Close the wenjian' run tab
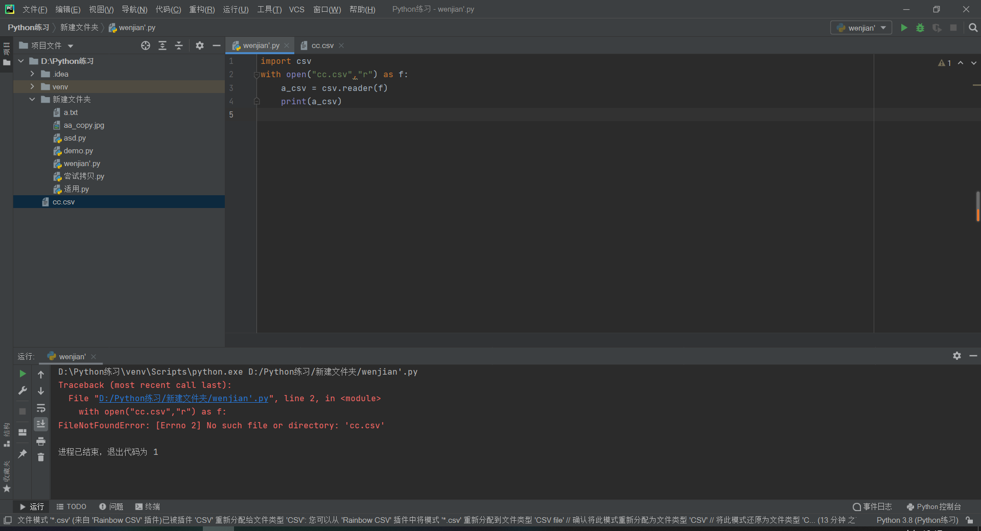The image size is (981, 531). 94,357
